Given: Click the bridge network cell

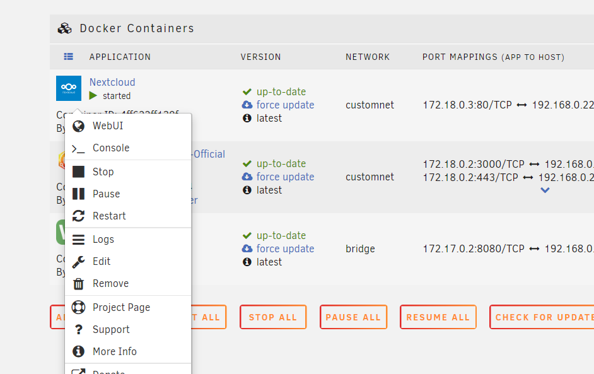Looking at the screenshot, I should [x=360, y=249].
